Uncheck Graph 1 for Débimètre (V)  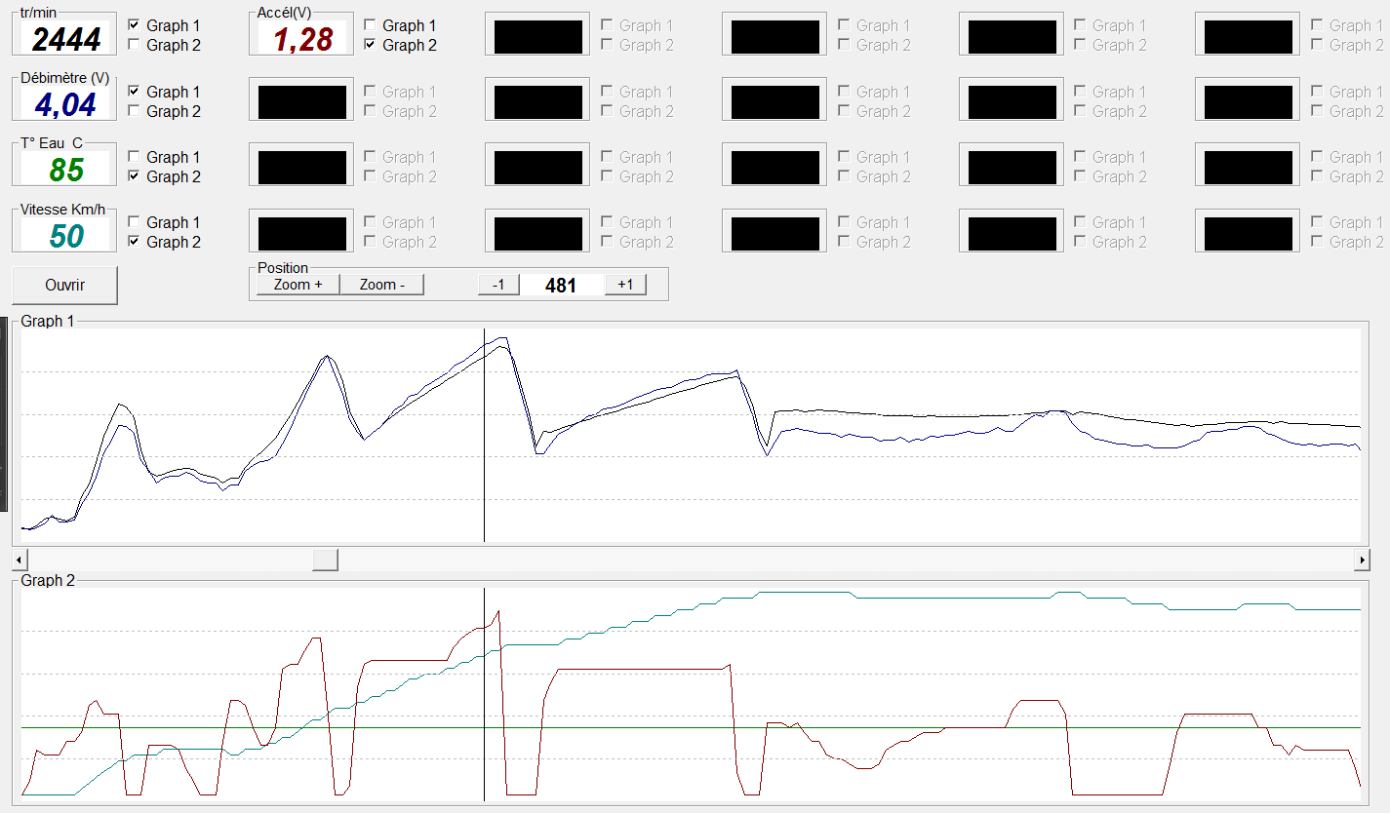(134, 92)
